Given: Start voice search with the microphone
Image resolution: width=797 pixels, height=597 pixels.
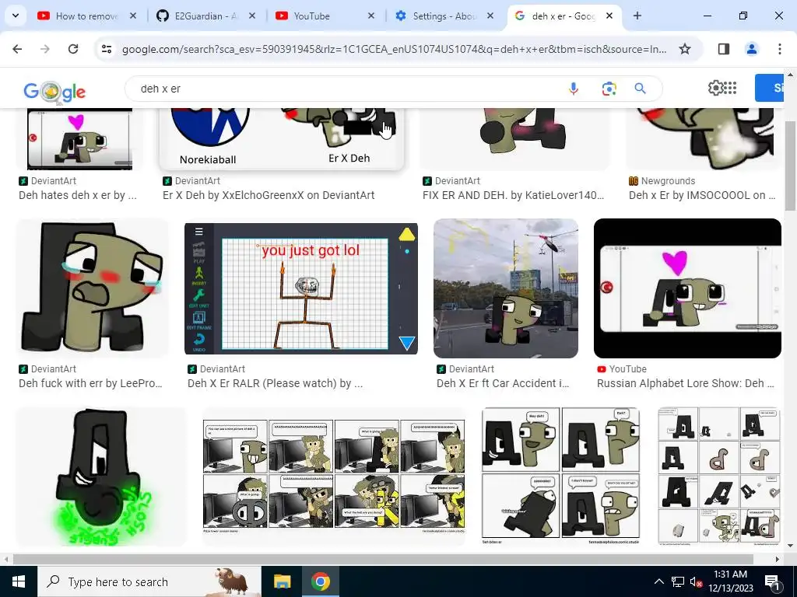Looking at the screenshot, I should [574, 89].
